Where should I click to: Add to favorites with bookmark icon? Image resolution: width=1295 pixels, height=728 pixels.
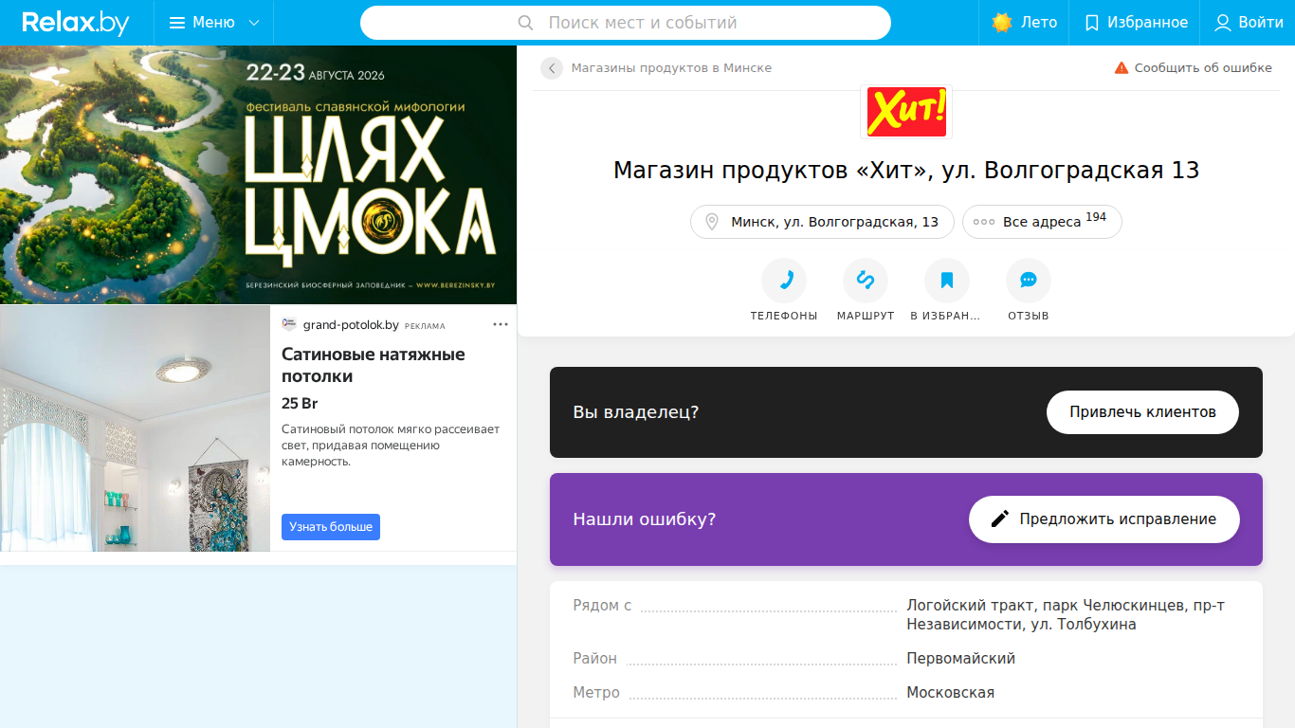coord(947,281)
